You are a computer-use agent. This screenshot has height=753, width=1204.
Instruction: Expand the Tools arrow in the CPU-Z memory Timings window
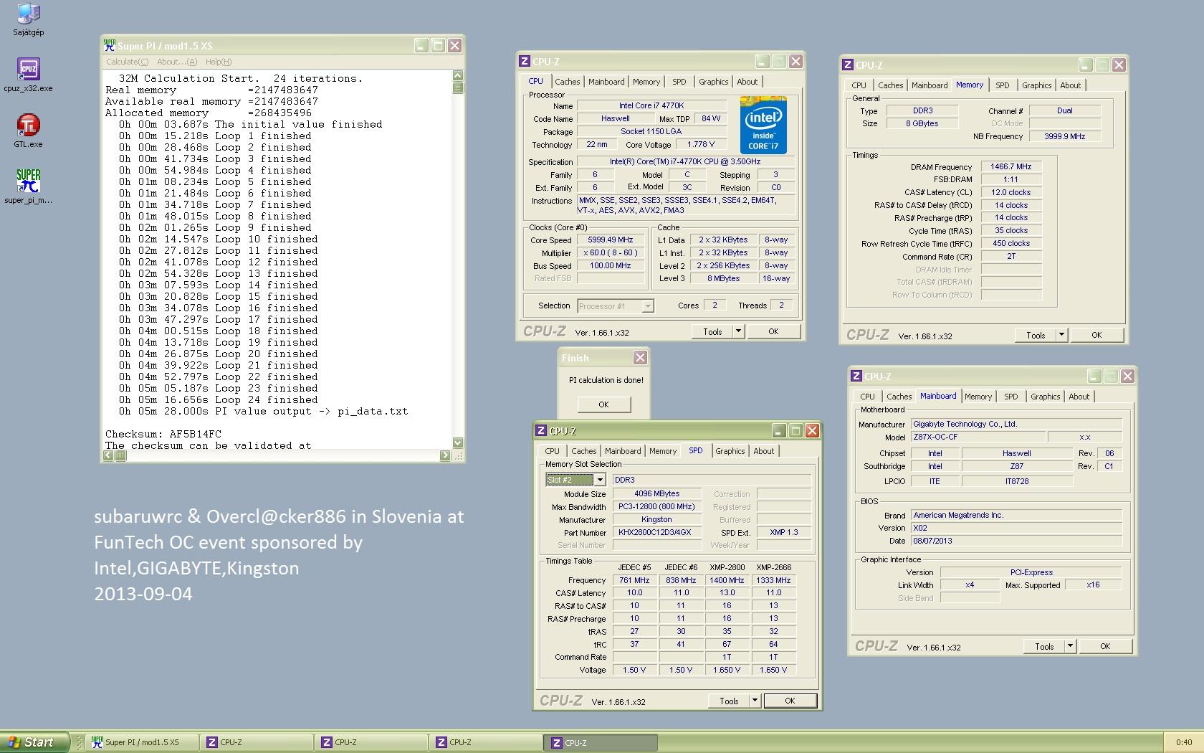point(1062,335)
